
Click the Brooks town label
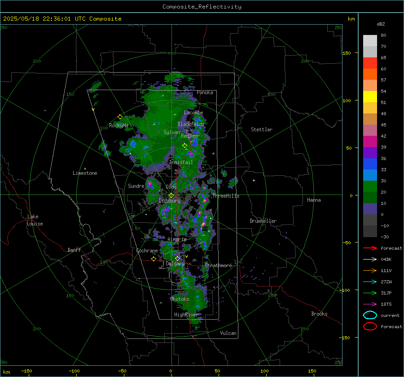click(x=319, y=314)
